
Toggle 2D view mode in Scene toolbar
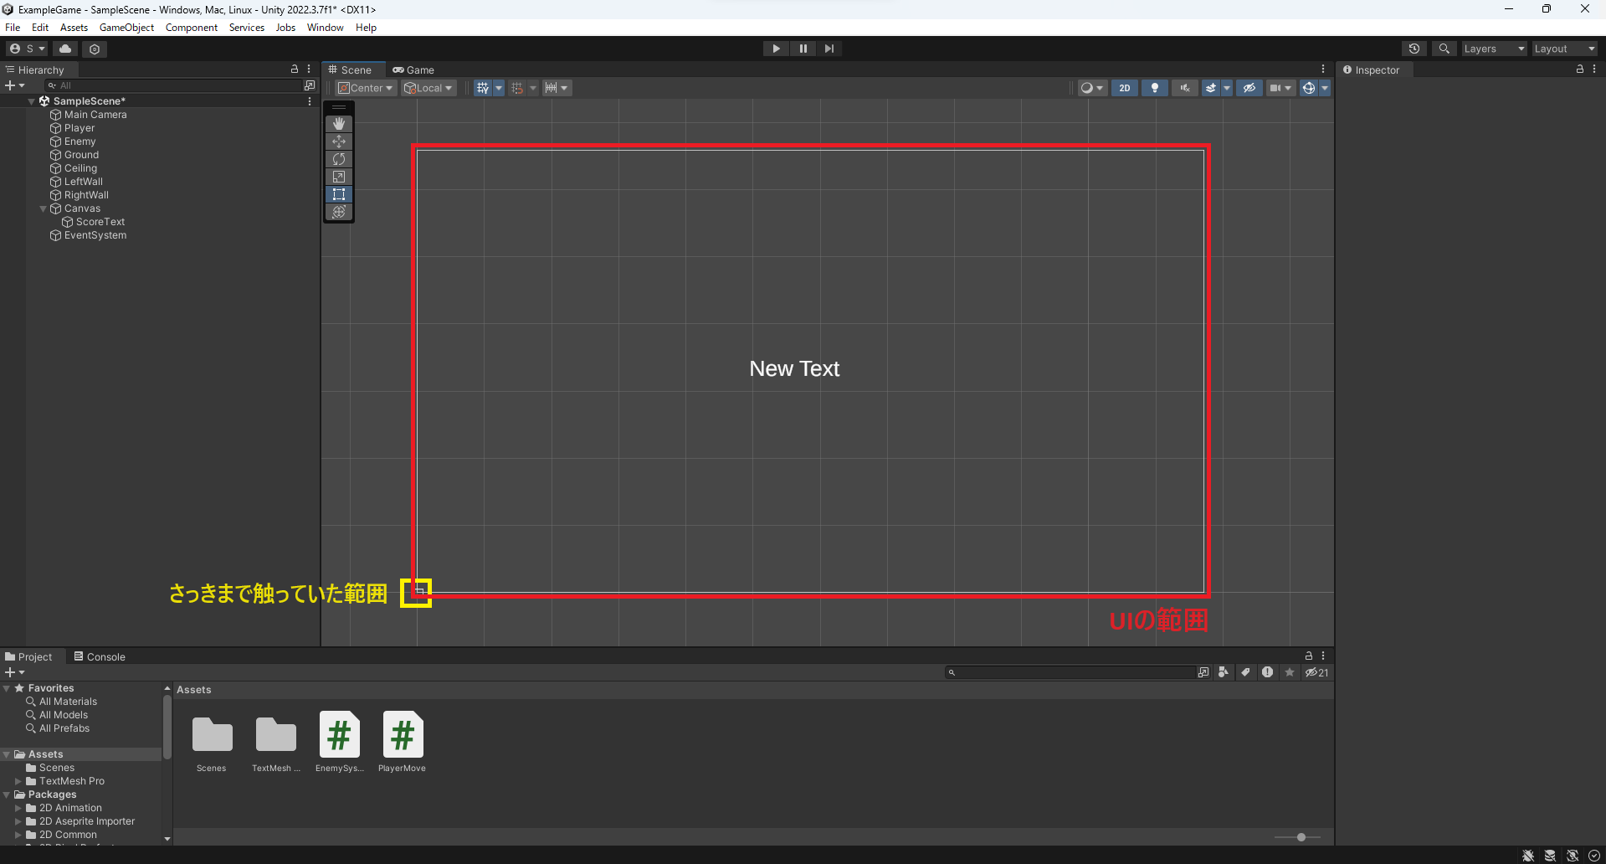pyautogui.click(x=1124, y=87)
